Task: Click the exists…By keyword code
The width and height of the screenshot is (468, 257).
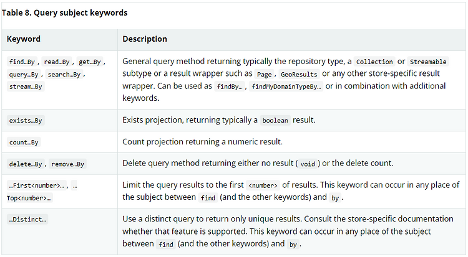Action: (26, 121)
